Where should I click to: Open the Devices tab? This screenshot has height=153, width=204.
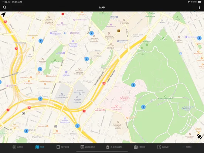click(63, 147)
